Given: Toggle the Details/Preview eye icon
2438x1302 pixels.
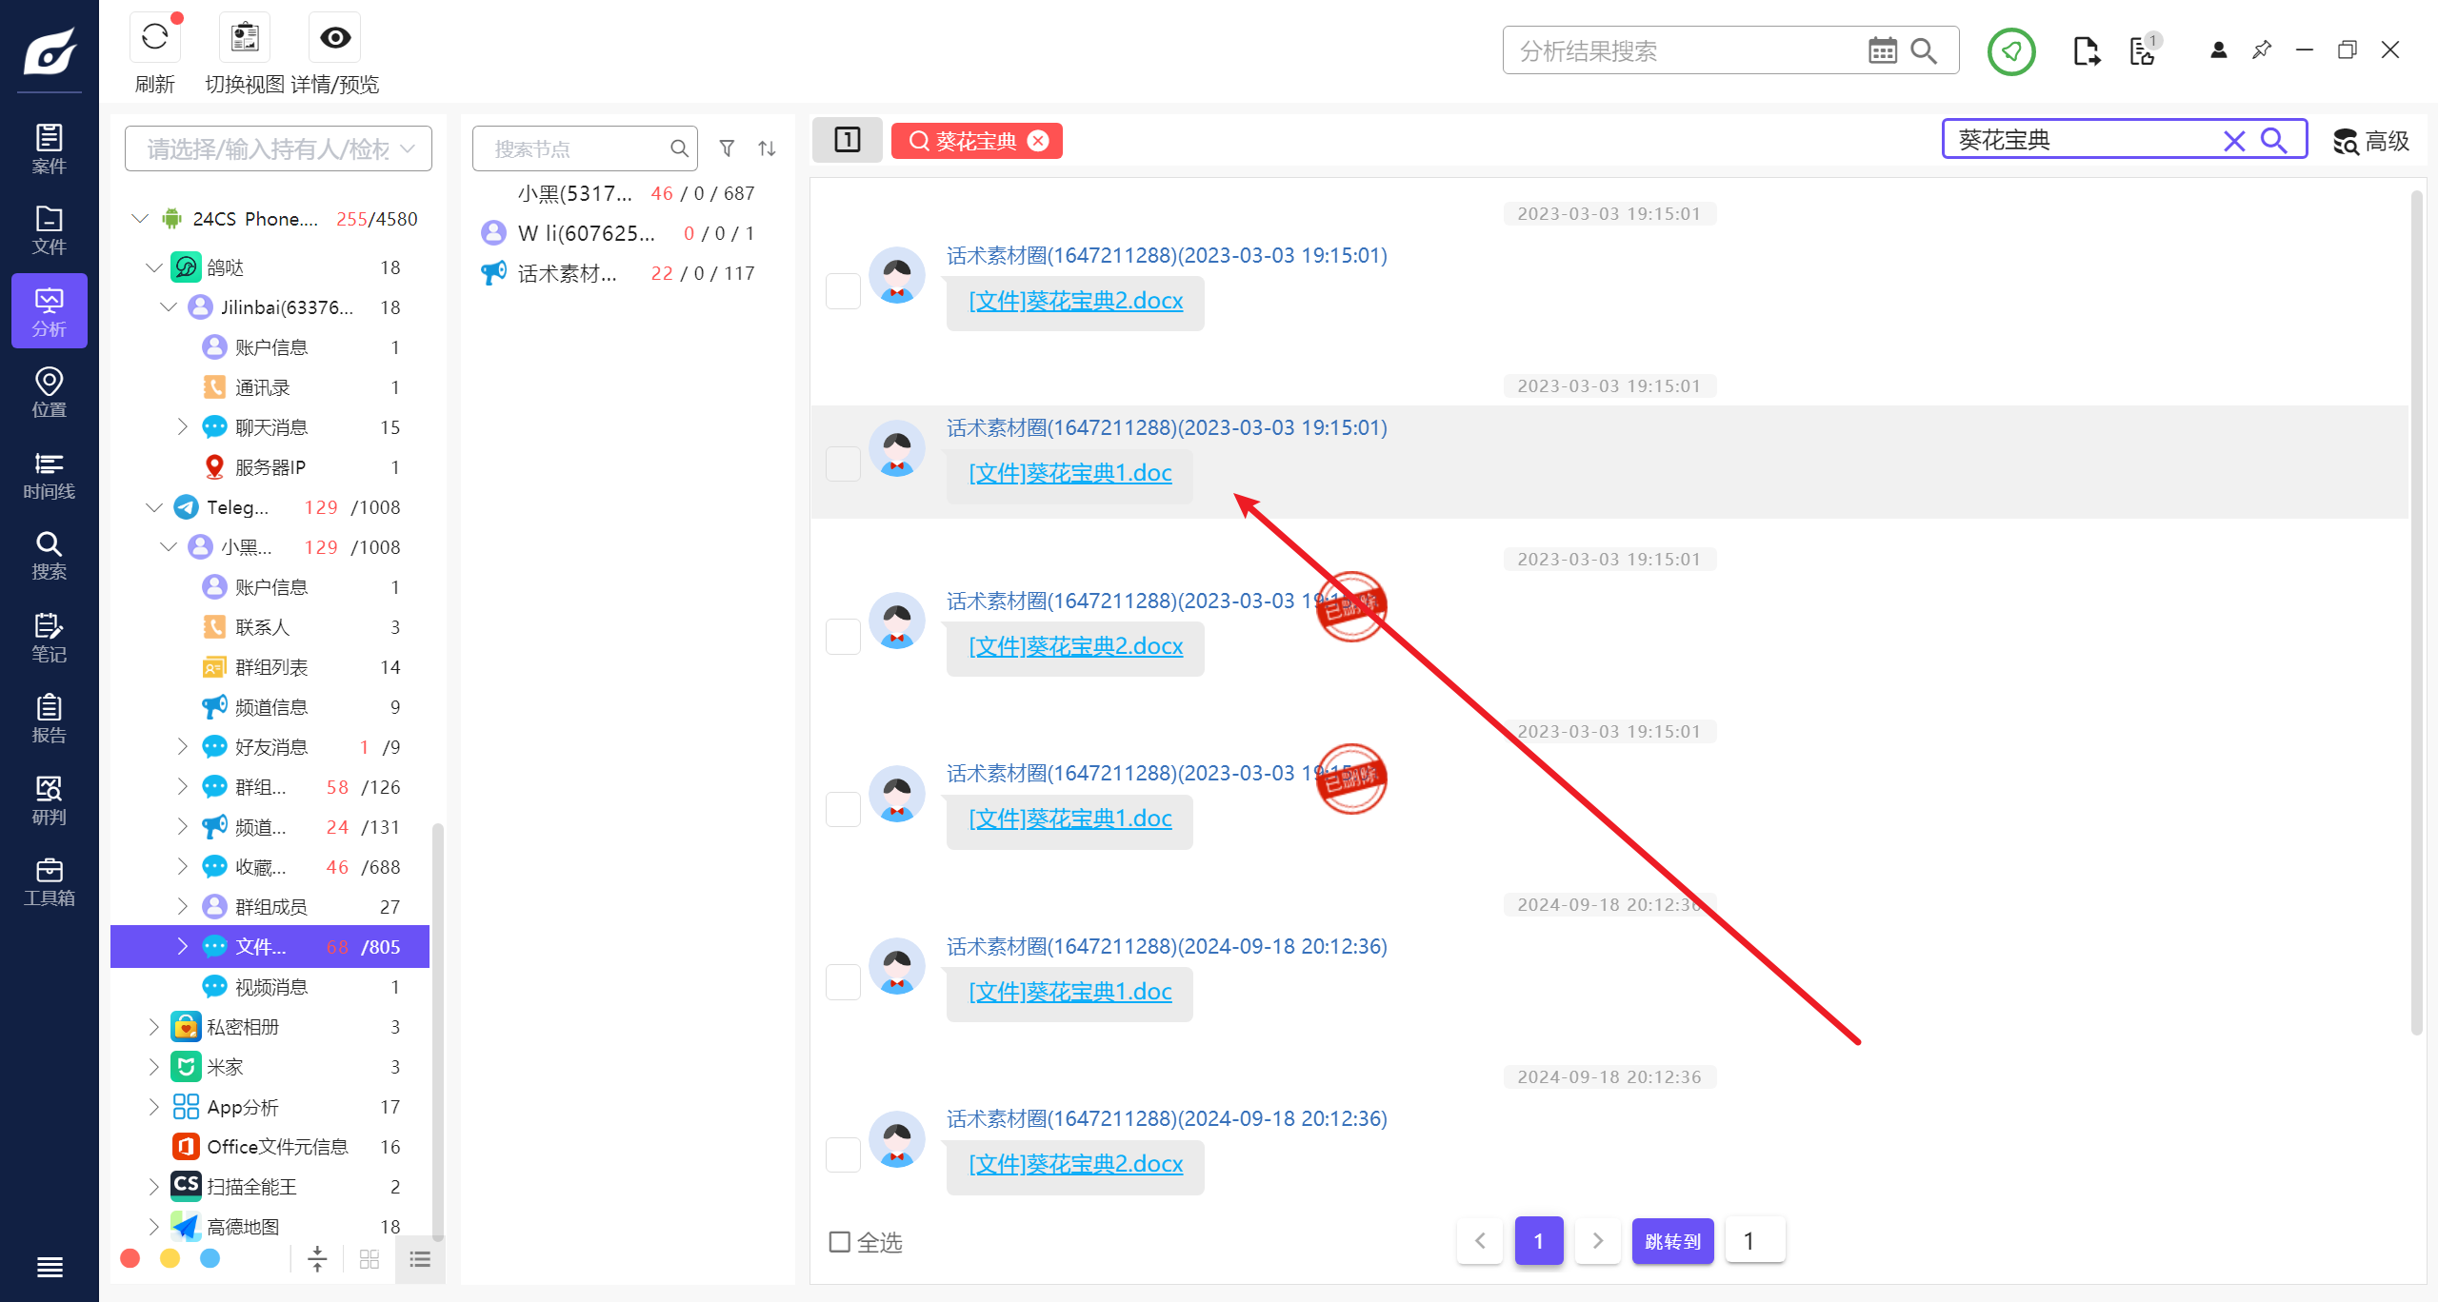Looking at the screenshot, I should click(x=334, y=38).
